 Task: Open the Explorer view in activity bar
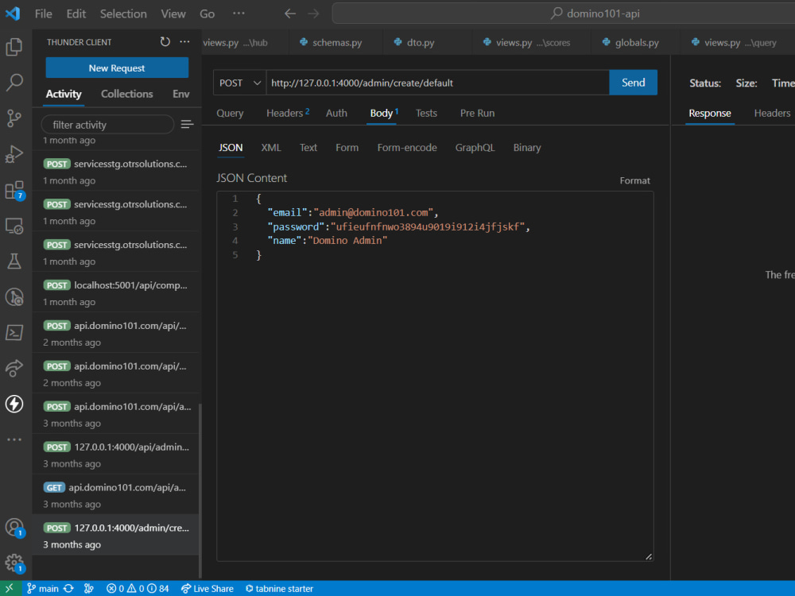[x=14, y=47]
